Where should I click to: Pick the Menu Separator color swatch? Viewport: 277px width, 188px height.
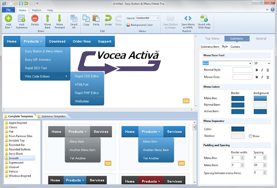pyautogui.click(x=238, y=129)
